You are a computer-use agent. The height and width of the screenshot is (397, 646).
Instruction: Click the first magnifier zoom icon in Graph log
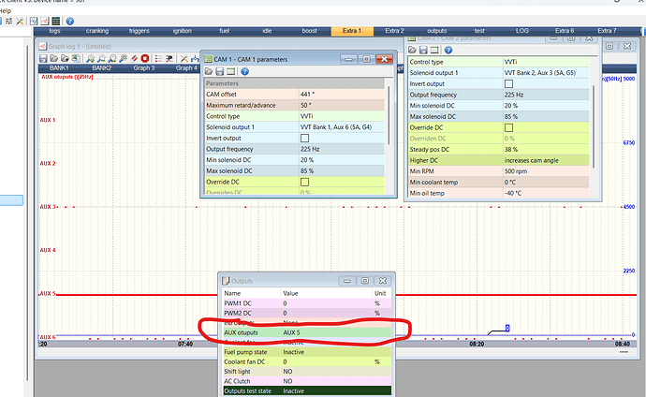[x=90, y=58]
